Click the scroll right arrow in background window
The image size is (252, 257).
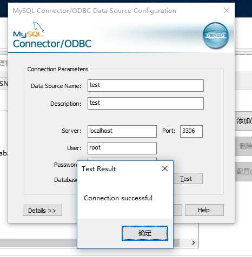[194, 242]
